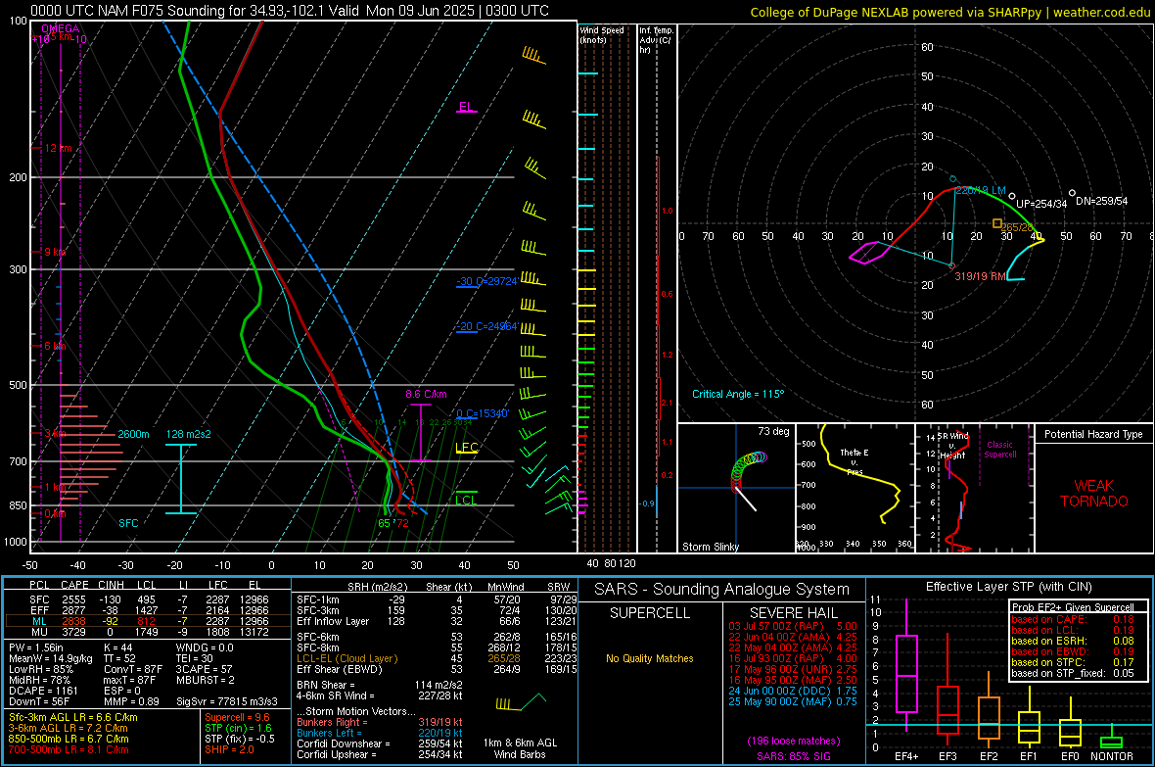
Task: Click the 24 Jun 00 00Z (DDC) hail match
Action: click(x=793, y=691)
